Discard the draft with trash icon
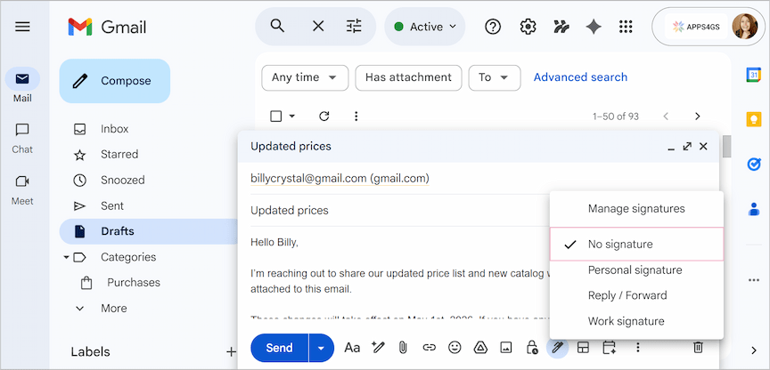The width and height of the screenshot is (770, 370). 698,348
